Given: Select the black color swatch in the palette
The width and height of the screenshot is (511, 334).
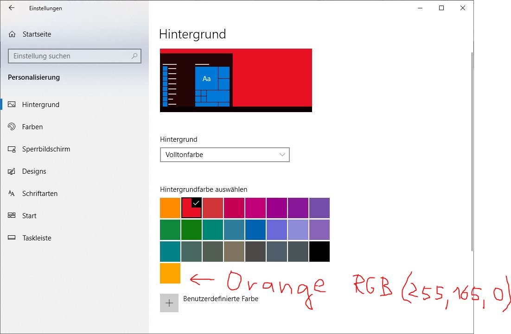Looking at the screenshot, I should pos(319,252).
